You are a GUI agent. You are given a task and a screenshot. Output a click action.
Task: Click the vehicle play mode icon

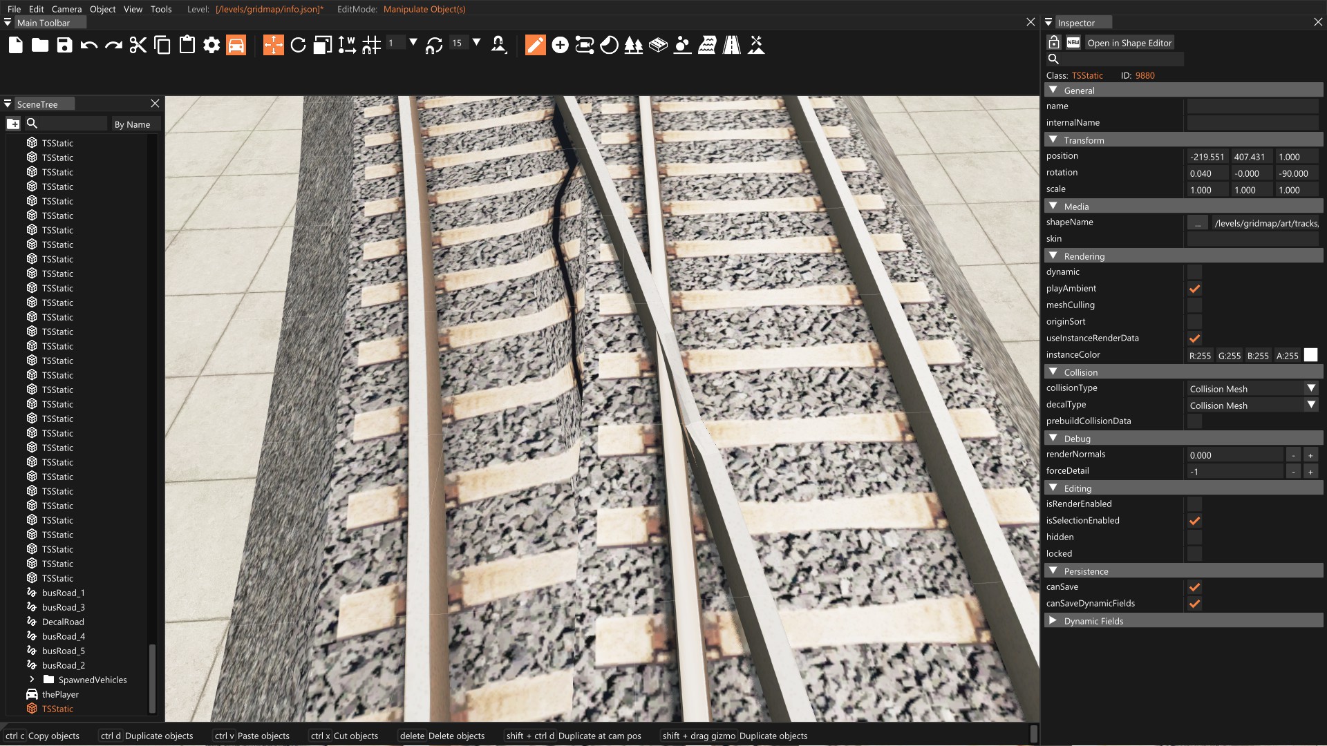[x=236, y=46]
